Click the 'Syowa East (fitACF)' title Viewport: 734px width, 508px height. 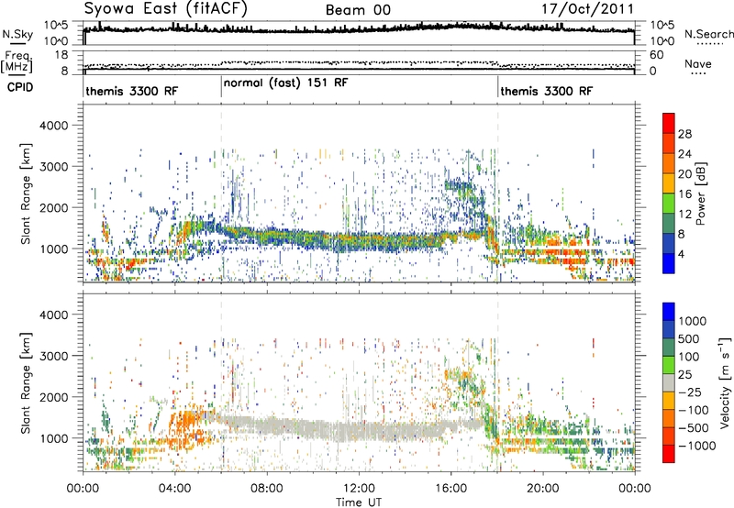click(165, 9)
